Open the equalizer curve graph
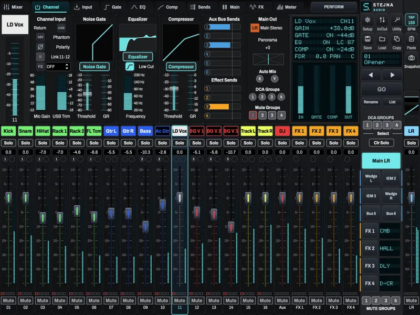The image size is (420, 315). pos(138,37)
